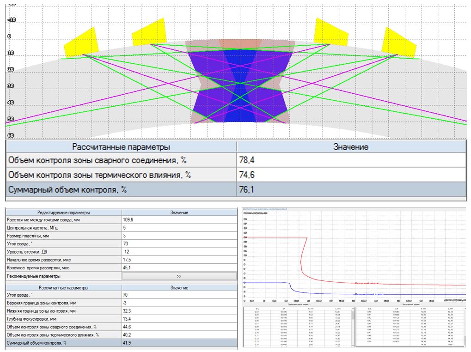Edit the Начальное время развертки value 17,5
Image resolution: width=471 pixels, height=352 pixels.
(x=179, y=260)
